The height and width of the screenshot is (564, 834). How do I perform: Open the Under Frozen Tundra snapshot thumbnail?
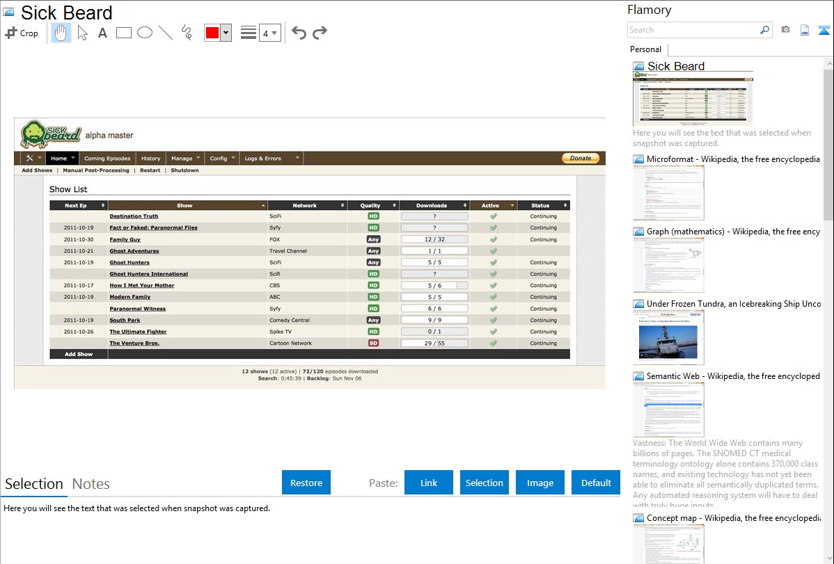(x=668, y=337)
